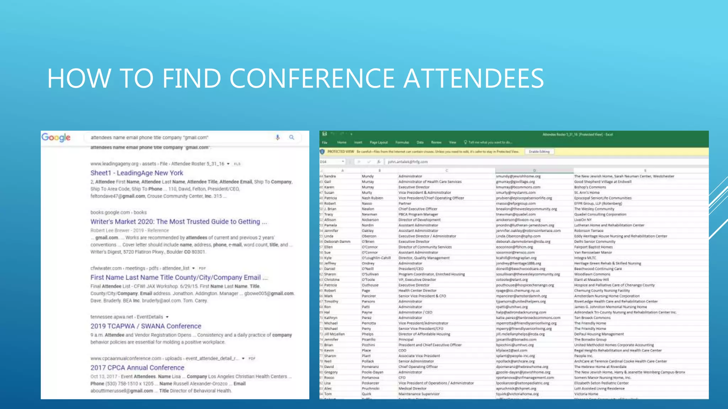Click the Protected View shield icon
The width and height of the screenshot is (728, 409).
point(322,152)
